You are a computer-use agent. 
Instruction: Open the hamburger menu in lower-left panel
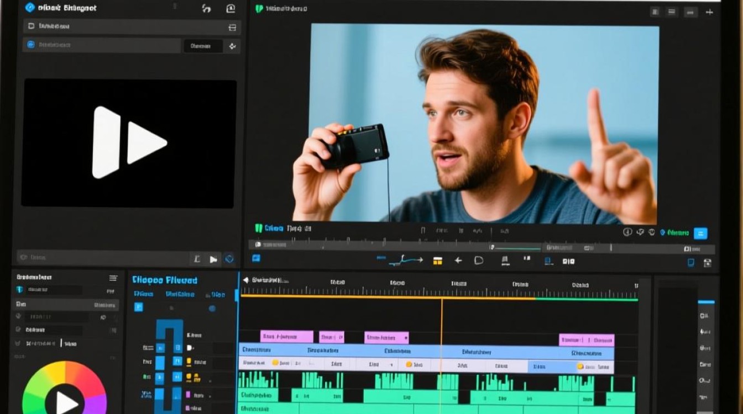tap(113, 278)
